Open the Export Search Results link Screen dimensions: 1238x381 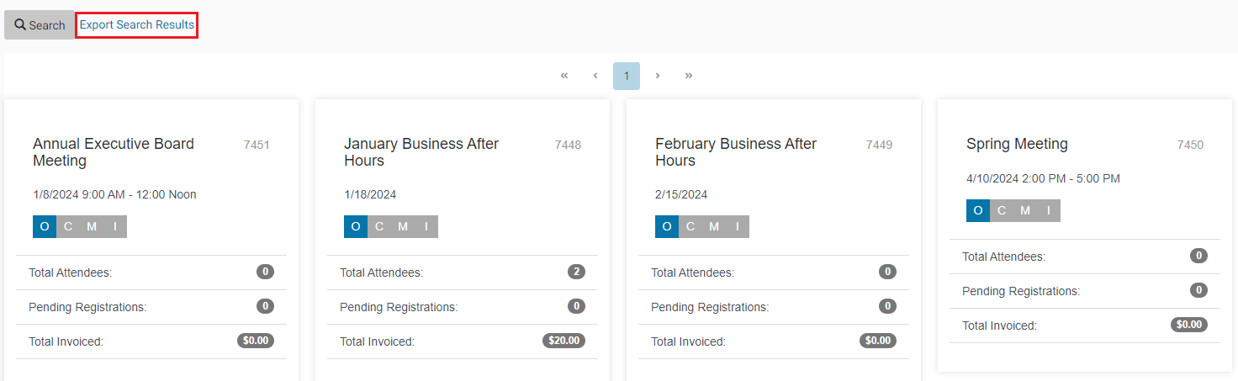[x=137, y=25]
